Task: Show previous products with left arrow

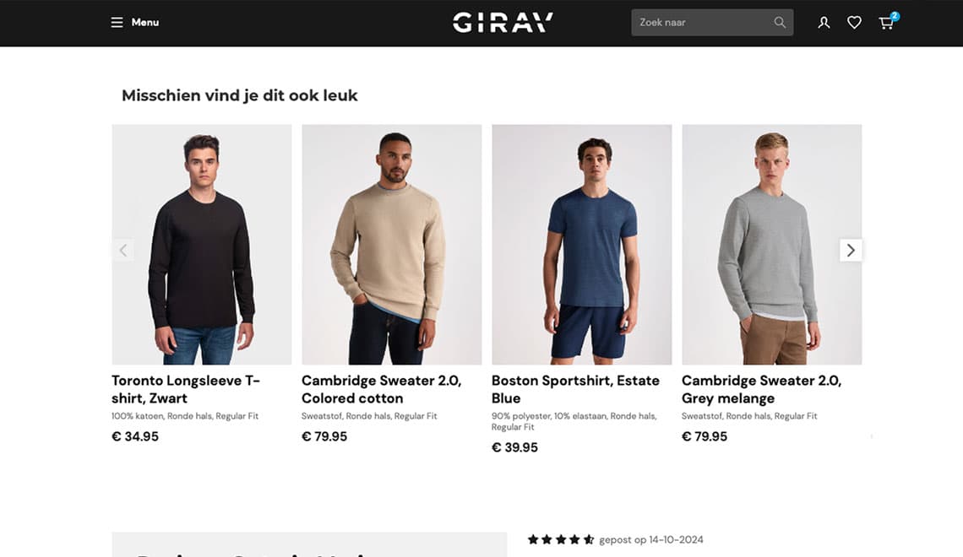Action: coord(122,251)
